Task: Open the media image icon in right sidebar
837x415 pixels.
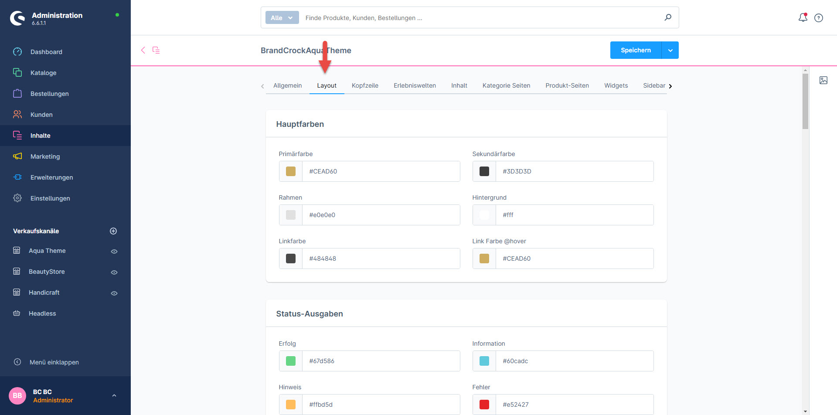Action: click(x=823, y=80)
